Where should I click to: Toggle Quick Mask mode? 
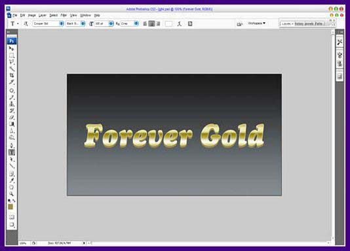[x=12, y=217]
